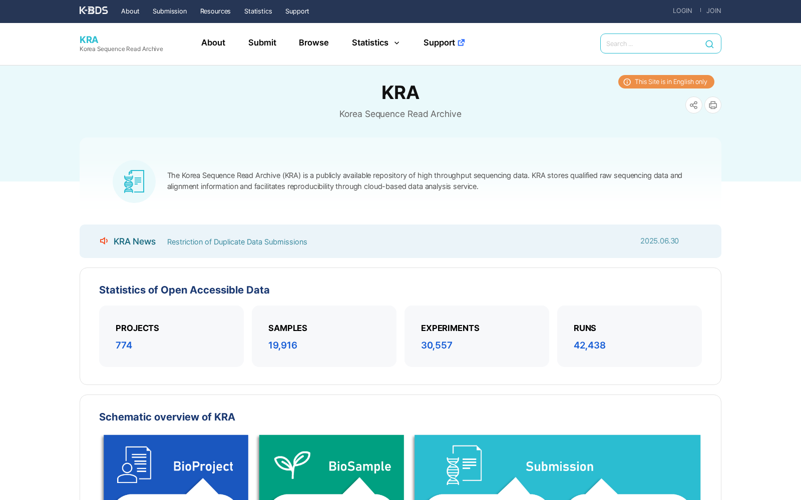The height and width of the screenshot is (500, 801).
Task: Click the K-BDS logo
Action: (94, 10)
